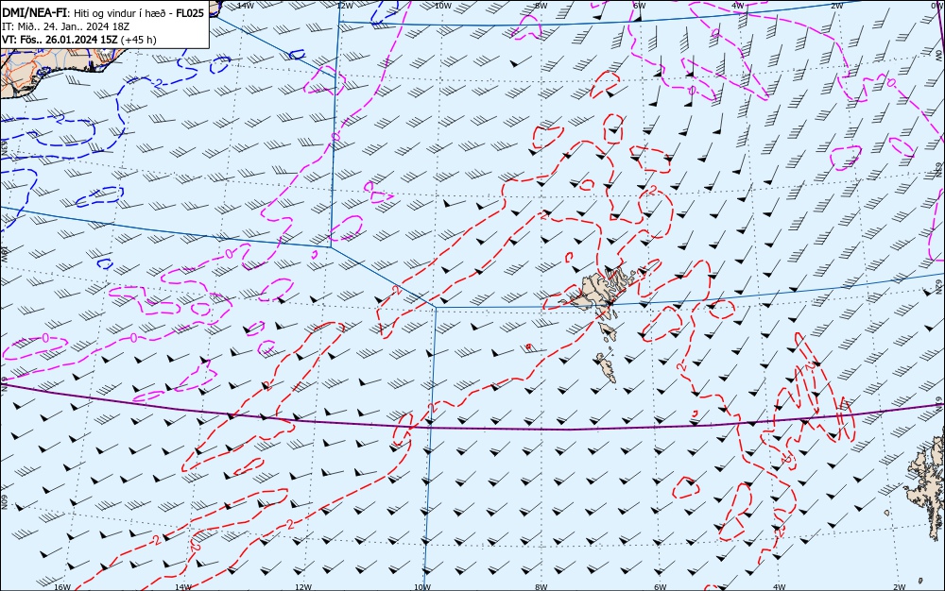Click the '(+45 h)' forecast offset text

[x=139, y=40]
